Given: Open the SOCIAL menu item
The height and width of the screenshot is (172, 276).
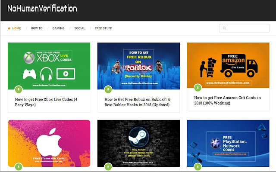Looking at the screenshot, I should click(x=79, y=28).
